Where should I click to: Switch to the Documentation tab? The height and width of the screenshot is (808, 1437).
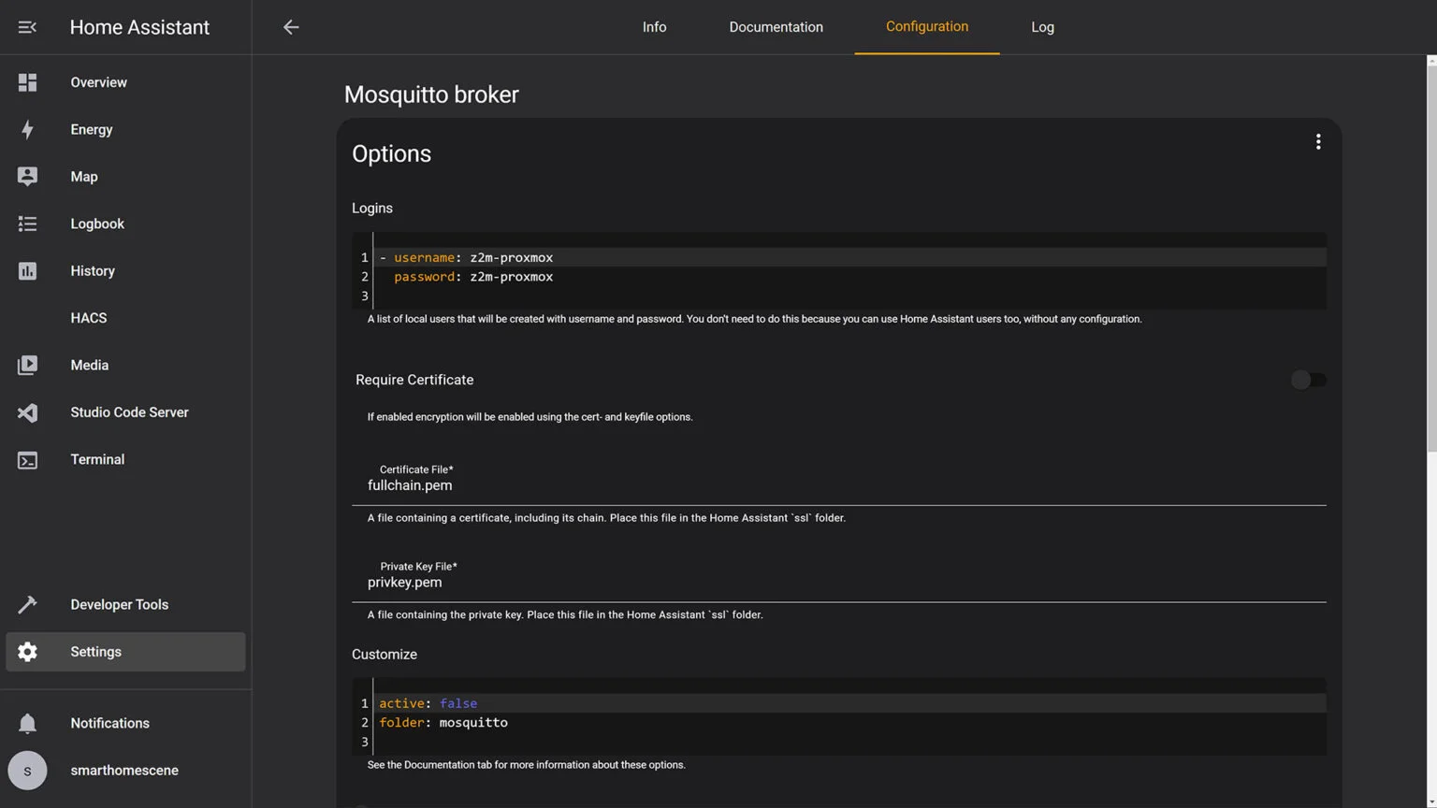pos(777,27)
